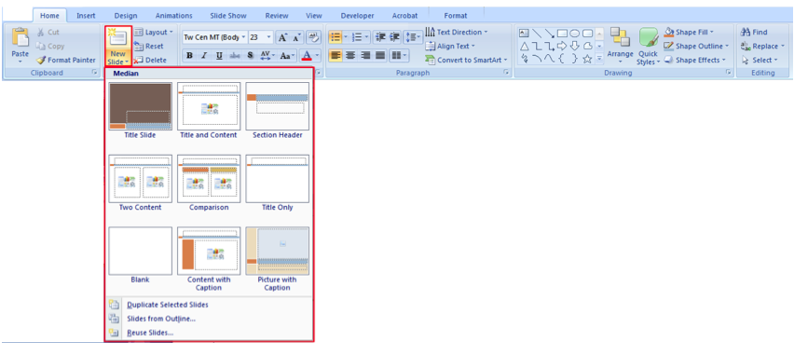Open the font color arrow dropdown
794x343 pixels.
pyautogui.click(x=318, y=55)
